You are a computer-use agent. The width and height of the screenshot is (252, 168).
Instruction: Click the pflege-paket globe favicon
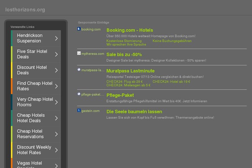(x=79, y=94)
